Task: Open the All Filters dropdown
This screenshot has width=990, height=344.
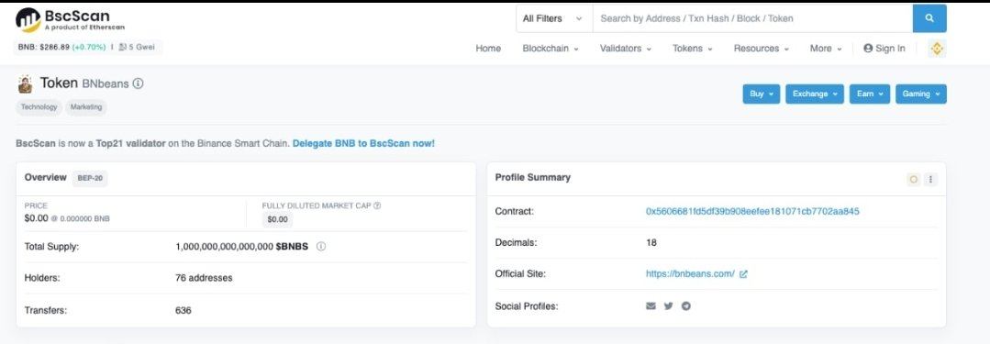Action: [x=553, y=18]
